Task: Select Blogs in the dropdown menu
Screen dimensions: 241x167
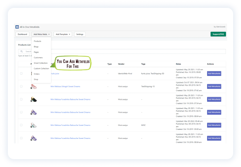Action: [x=36, y=47]
